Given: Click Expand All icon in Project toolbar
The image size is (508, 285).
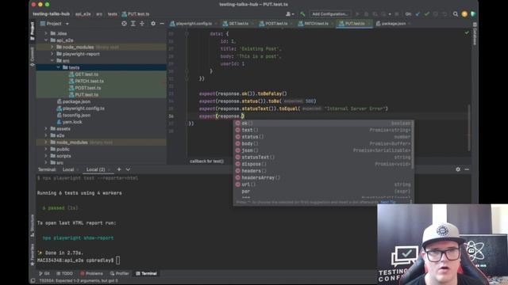Looking at the screenshot, I should pyautogui.click(x=133, y=24).
